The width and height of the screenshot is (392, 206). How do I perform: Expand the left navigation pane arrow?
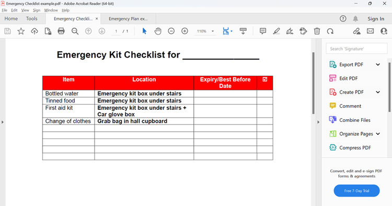3,122
